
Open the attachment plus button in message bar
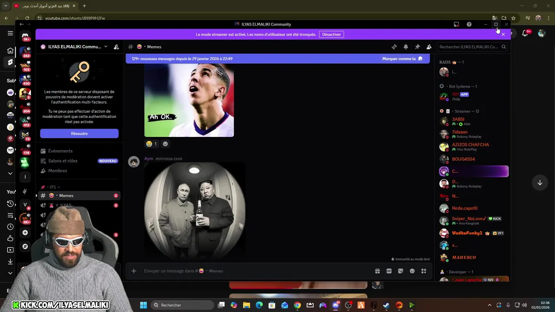[x=134, y=271]
